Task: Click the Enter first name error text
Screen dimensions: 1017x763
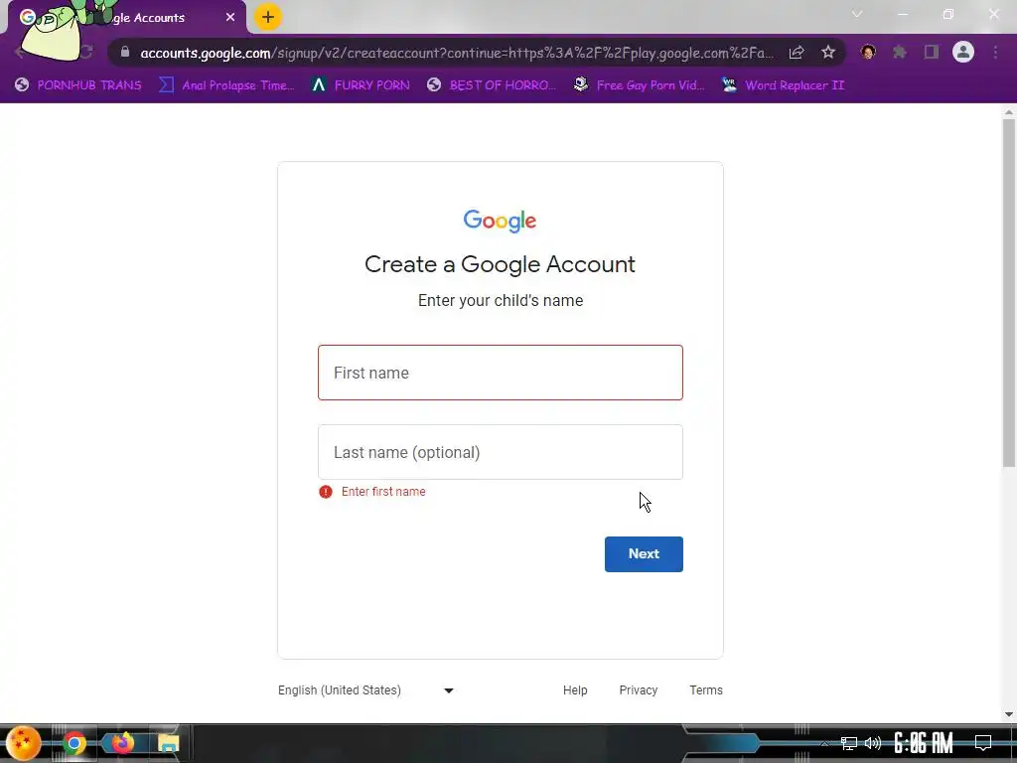Action: pyautogui.click(x=383, y=492)
